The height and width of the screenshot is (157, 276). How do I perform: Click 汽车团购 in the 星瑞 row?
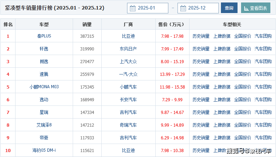[x=263, y=112]
